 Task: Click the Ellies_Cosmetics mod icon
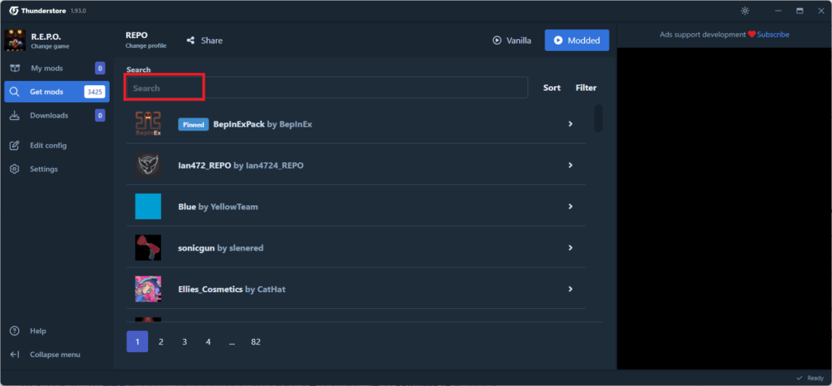(x=148, y=289)
